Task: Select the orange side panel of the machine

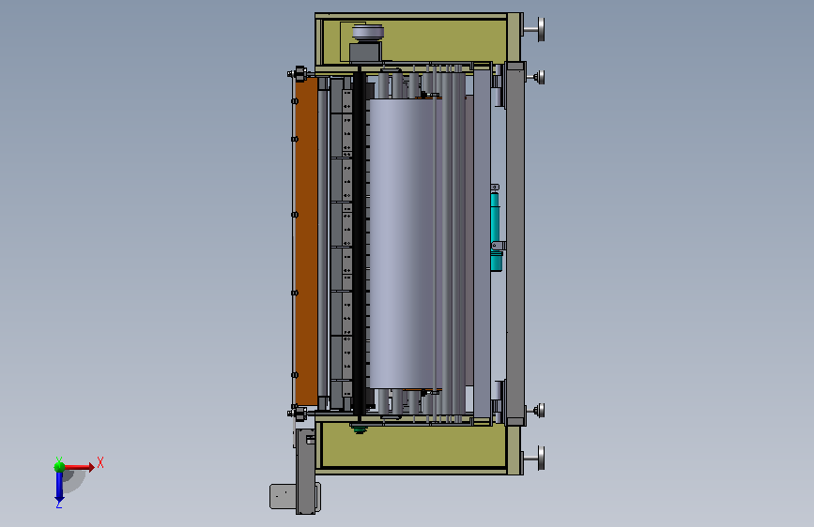Action: (x=306, y=242)
